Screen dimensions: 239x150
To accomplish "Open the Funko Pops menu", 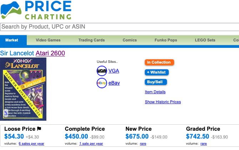I will click(166, 40).
